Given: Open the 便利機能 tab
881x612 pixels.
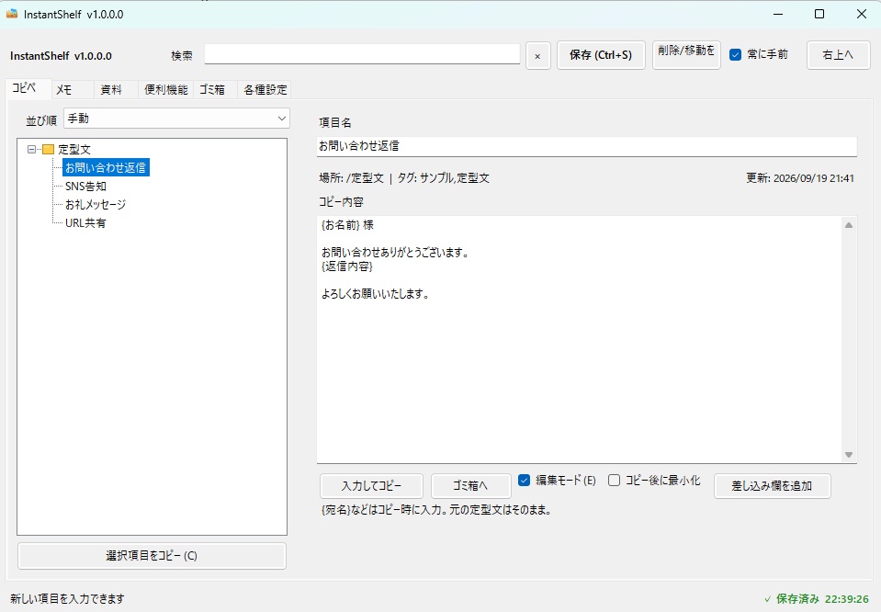Looking at the screenshot, I should pyautogui.click(x=165, y=90).
